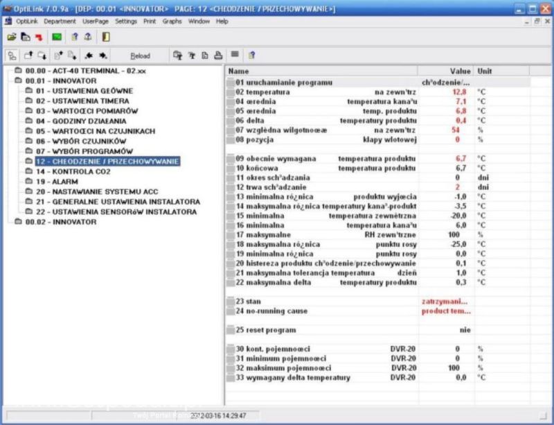The image size is (554, 425).
Task: Select row 16 minimalna temperatura kanału
Action: pos(378,225)
